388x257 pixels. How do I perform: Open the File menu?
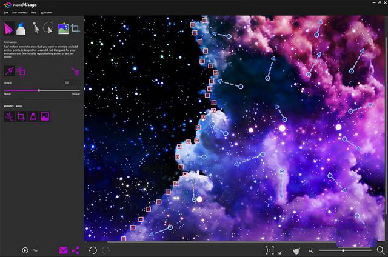click(6, 12)
